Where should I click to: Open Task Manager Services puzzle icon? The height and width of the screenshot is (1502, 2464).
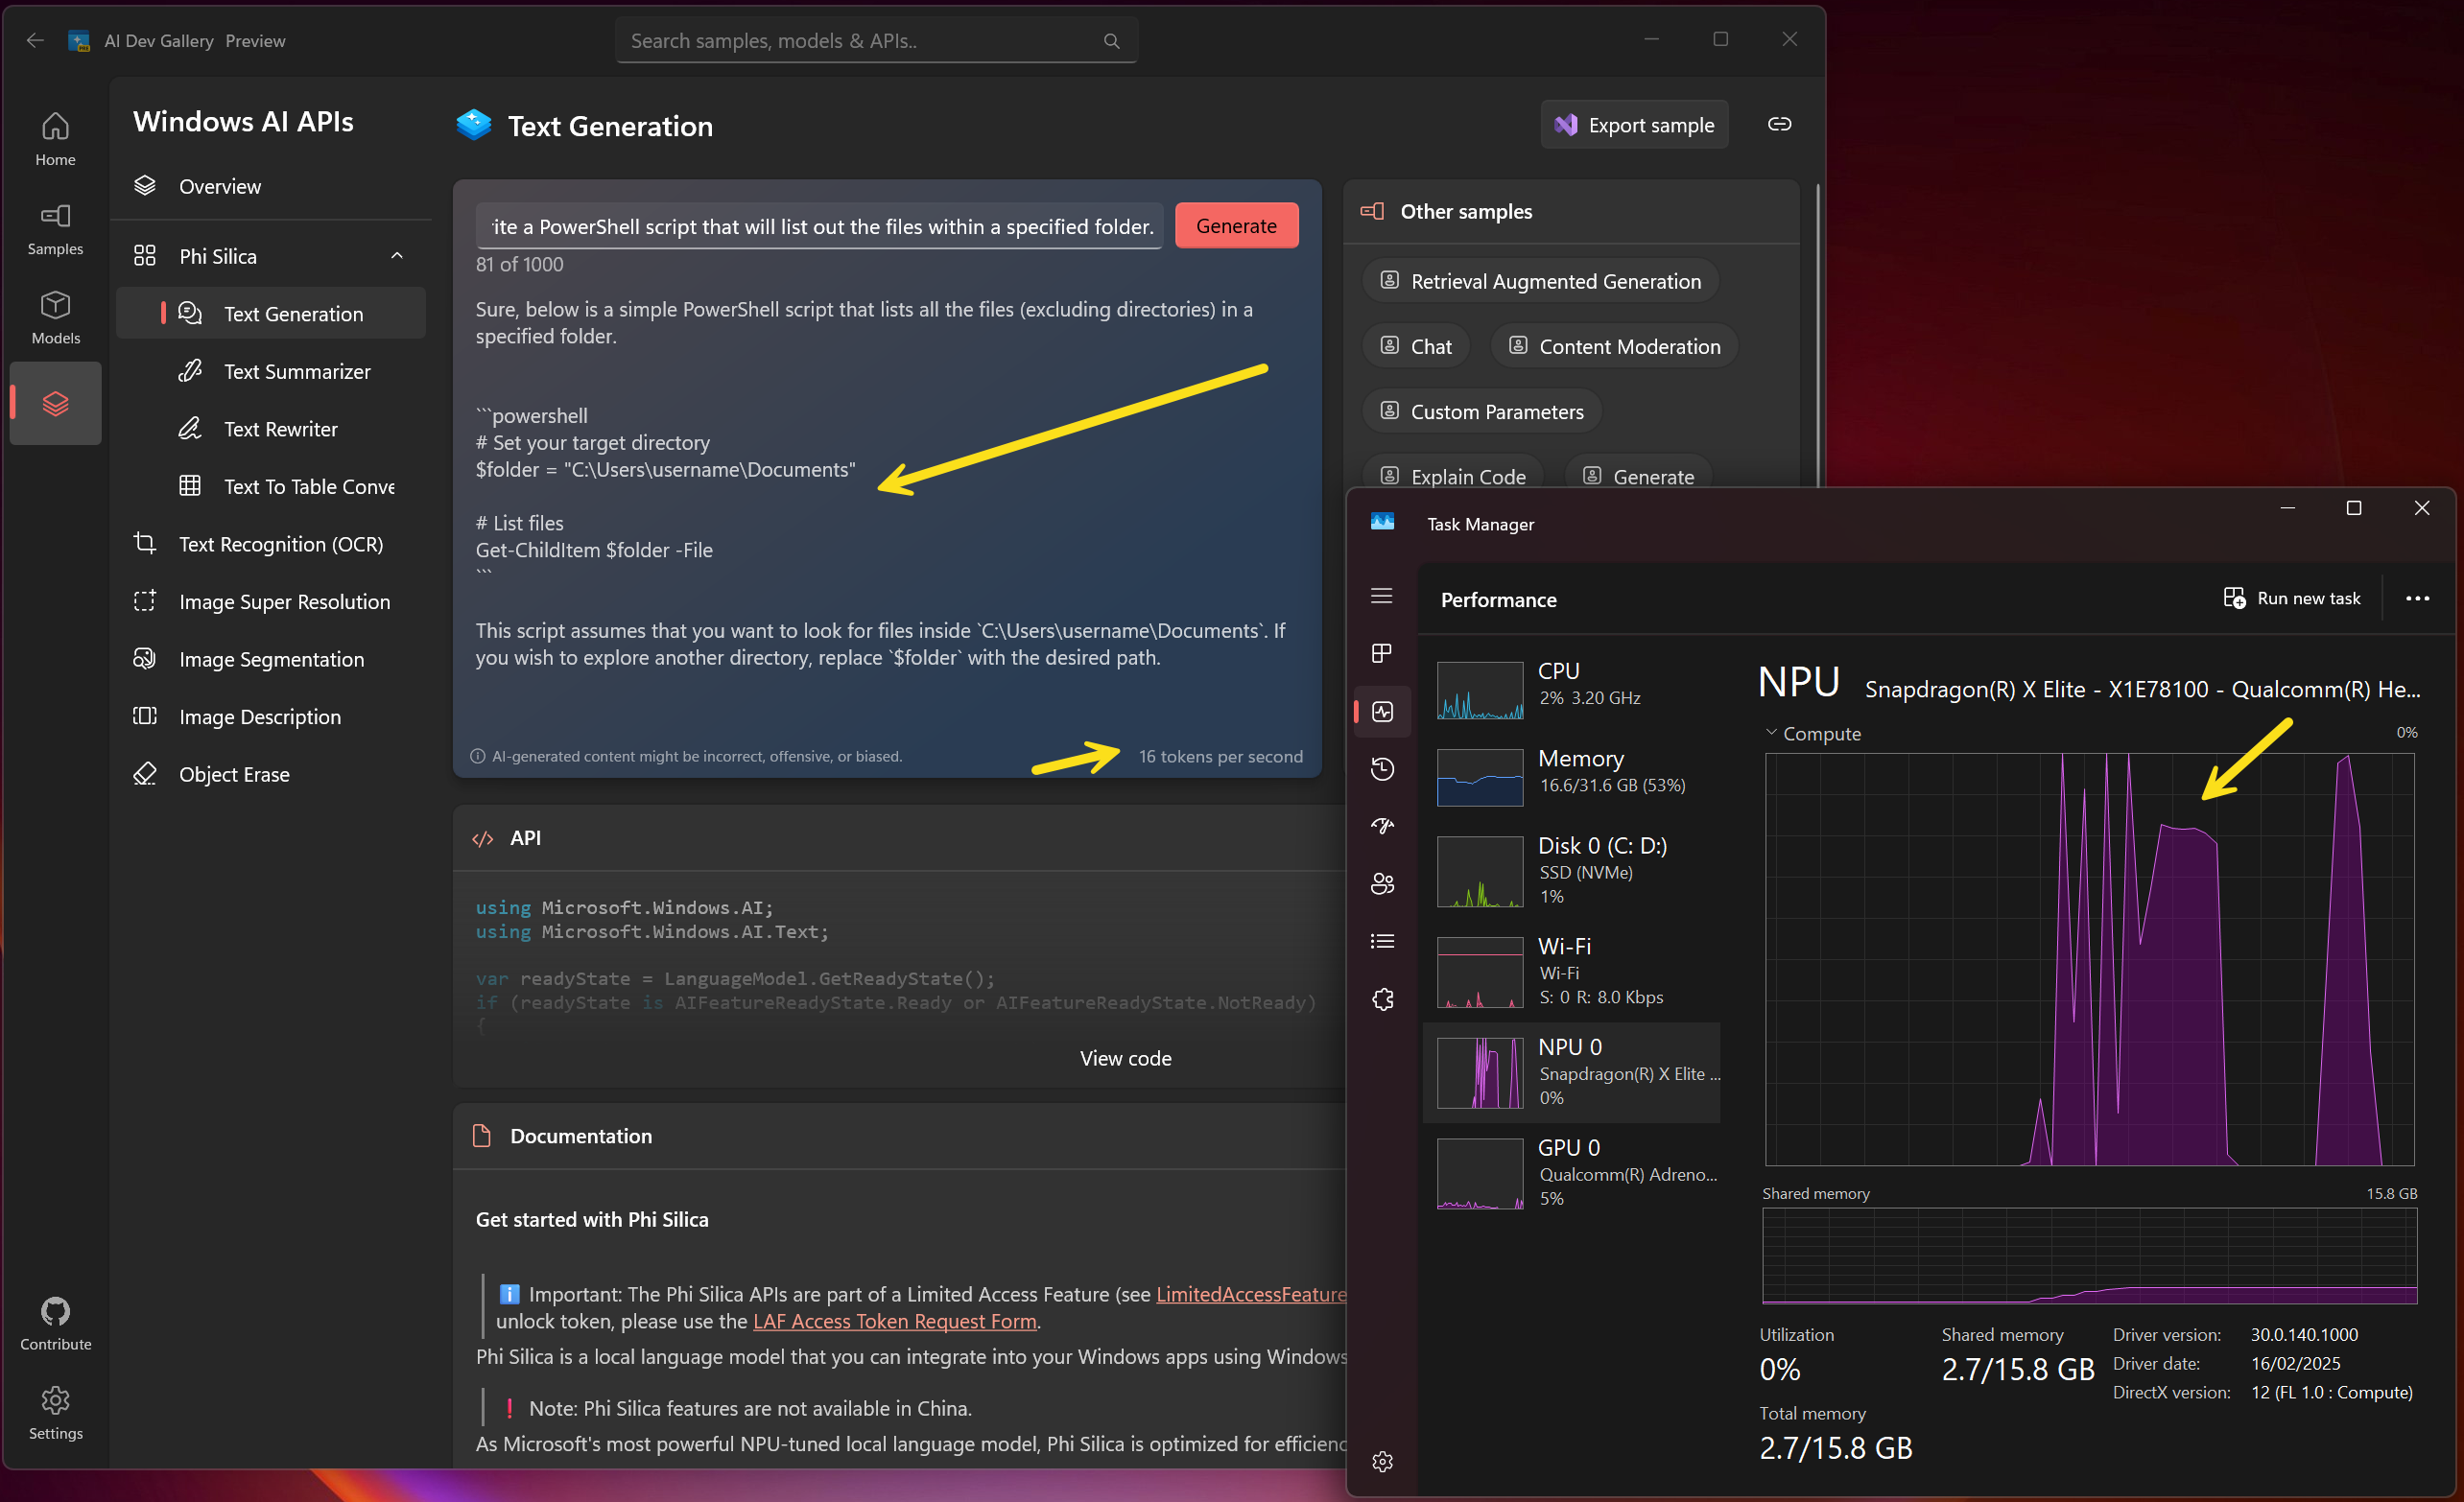coord(1382,999)
